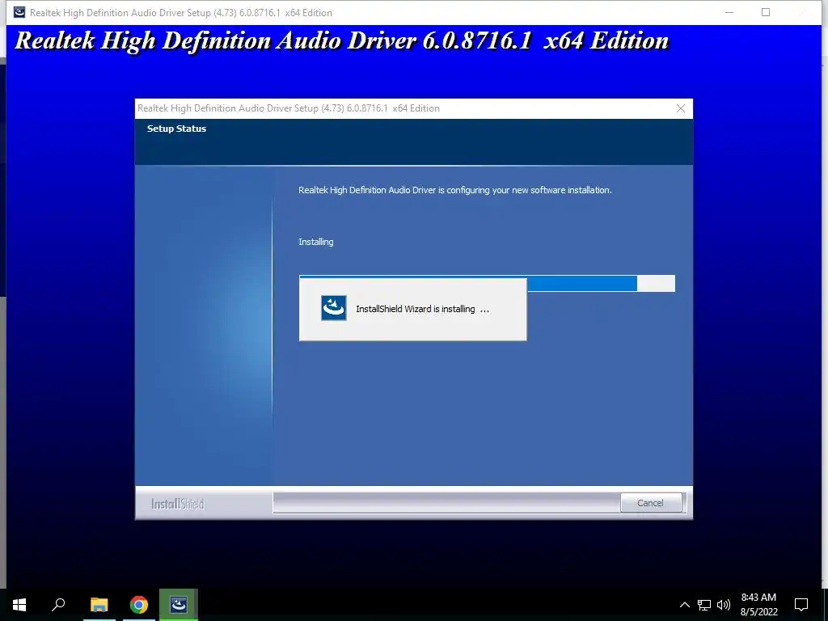Screen dimensions: 828x621
Task: Open taskbar search magnifier
Action: pyautogui.click(x=58, y=604)
